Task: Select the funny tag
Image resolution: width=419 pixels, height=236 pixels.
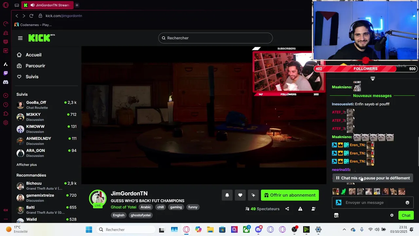Action: coord(193,207)
